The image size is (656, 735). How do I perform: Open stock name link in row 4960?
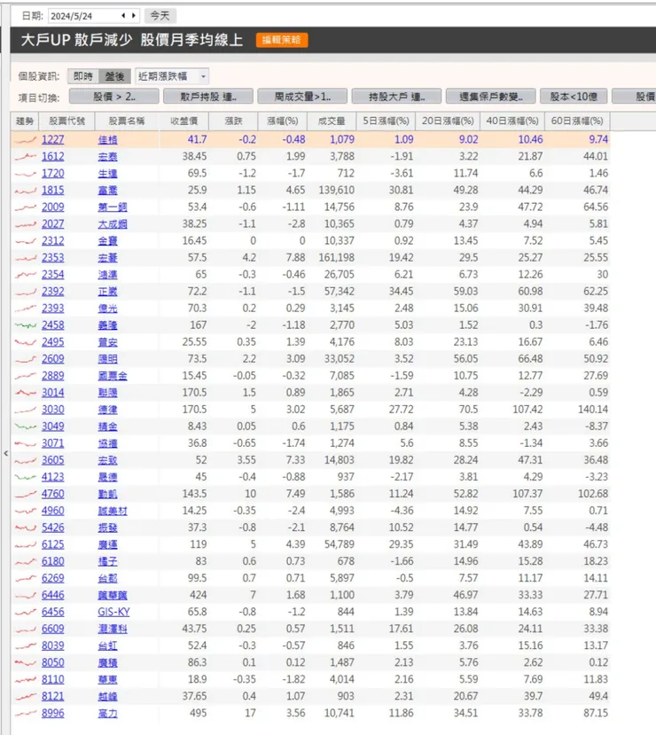point(113,511)
